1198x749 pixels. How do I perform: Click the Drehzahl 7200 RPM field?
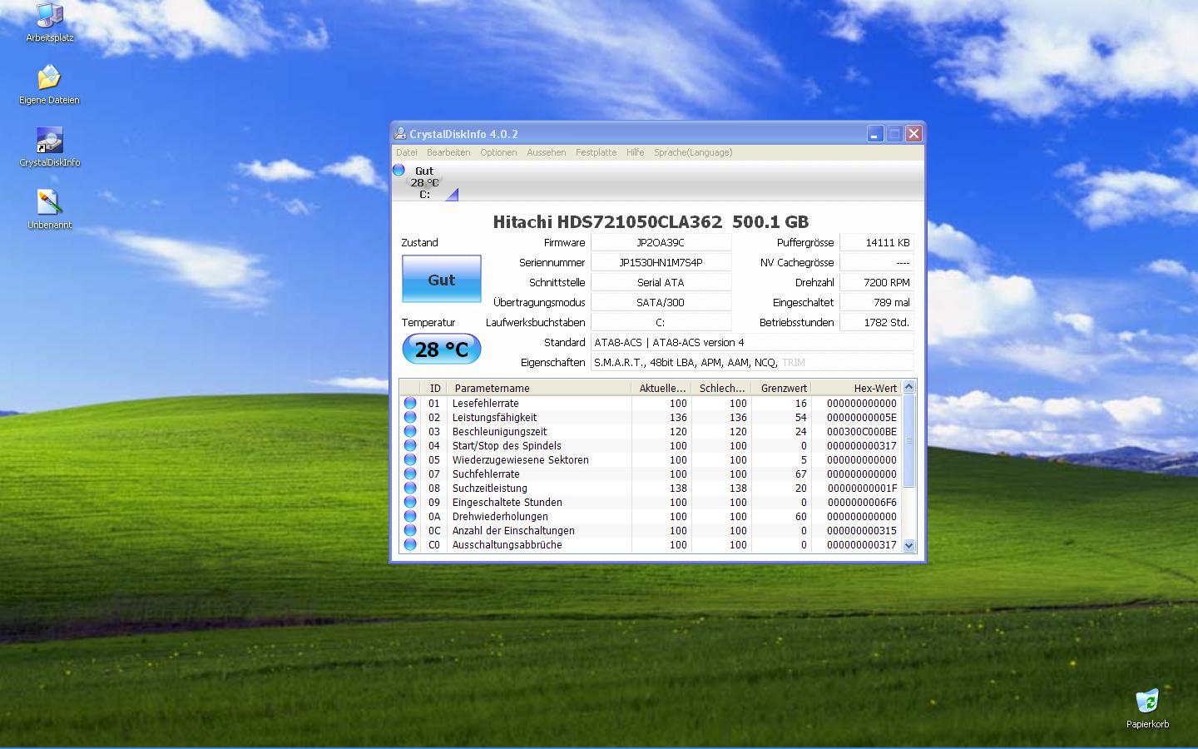pyautogui.click(x=877, y=282)
